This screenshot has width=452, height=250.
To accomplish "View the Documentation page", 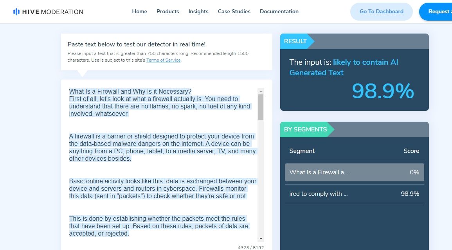I will (279, 12).
